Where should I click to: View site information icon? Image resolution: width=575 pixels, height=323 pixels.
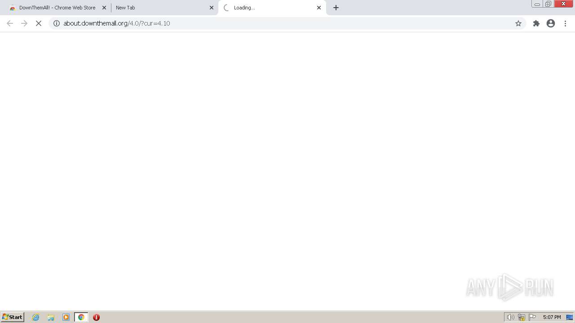(x=57, y=23)
